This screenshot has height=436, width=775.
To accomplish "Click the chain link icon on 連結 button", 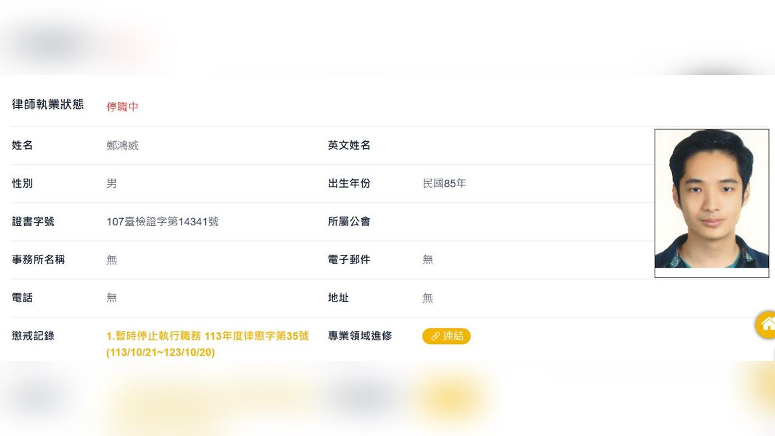I will [435, 336].
